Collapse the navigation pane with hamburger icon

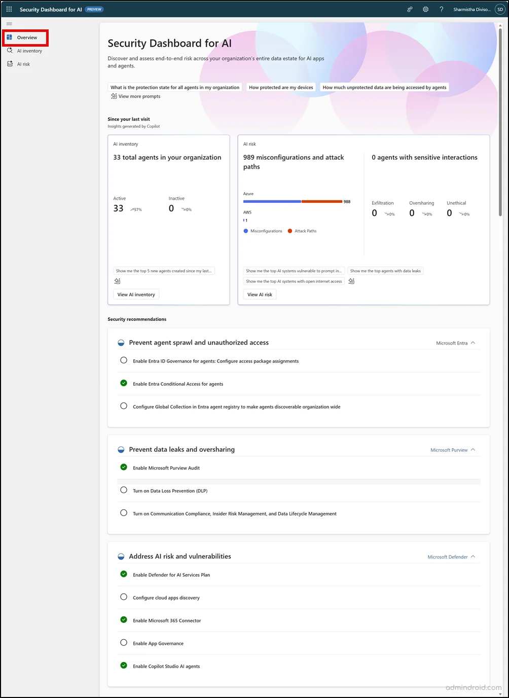tap(9, 23)
